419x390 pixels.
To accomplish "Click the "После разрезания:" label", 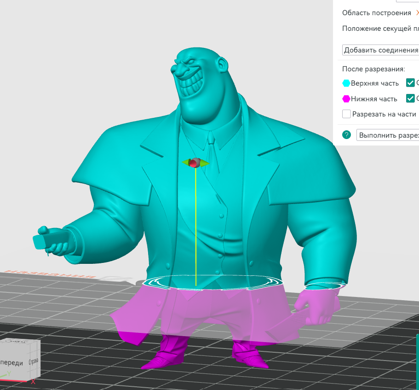I will [373, 69].
